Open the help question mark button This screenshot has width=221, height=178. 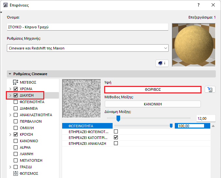click(199, 5)
